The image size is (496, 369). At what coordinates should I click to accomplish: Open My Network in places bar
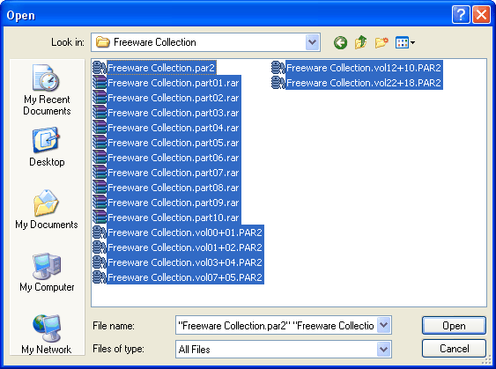click(47, 335)
